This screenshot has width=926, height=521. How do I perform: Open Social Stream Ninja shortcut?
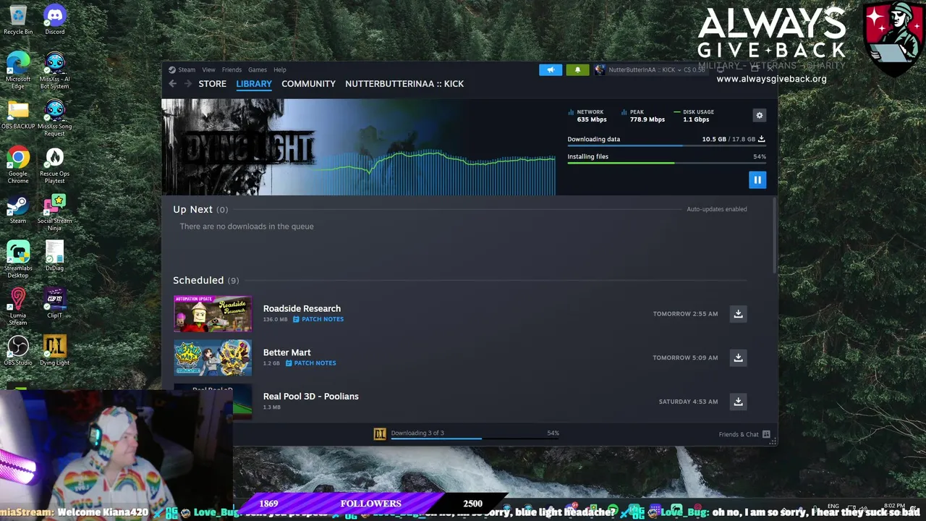coord(54,212)
